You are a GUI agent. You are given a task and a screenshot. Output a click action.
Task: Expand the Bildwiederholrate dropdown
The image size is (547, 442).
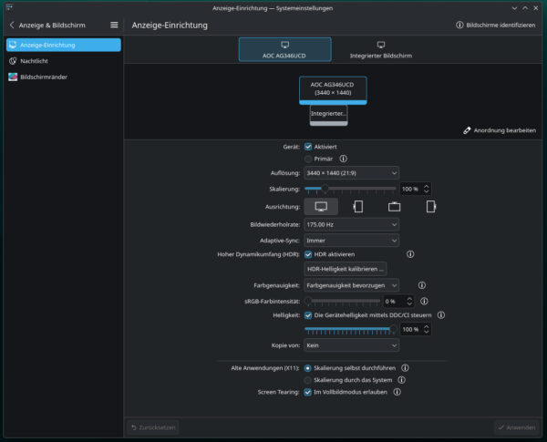pos(352,223)
